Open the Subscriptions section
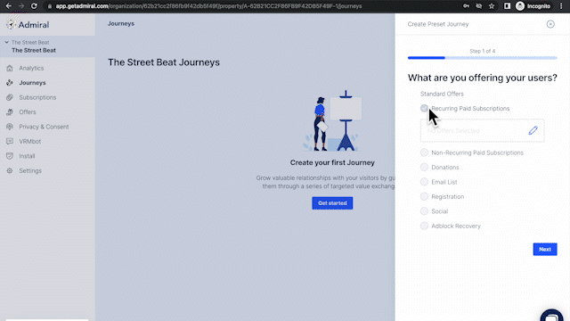Image resolution: width=570 pixels, height=321 pixels. click(x=37, y=97)
